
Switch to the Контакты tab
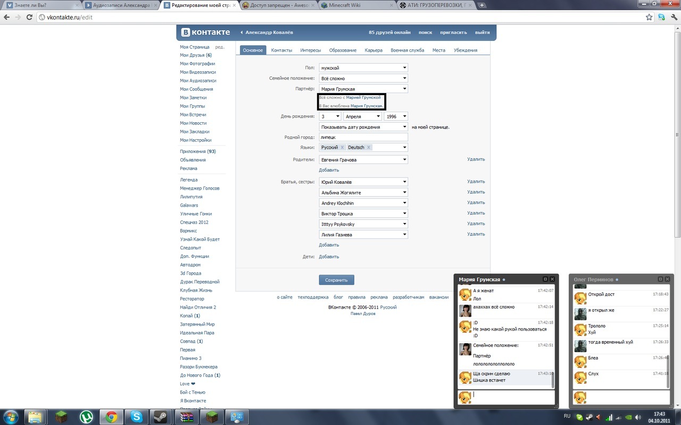point(281,50)
